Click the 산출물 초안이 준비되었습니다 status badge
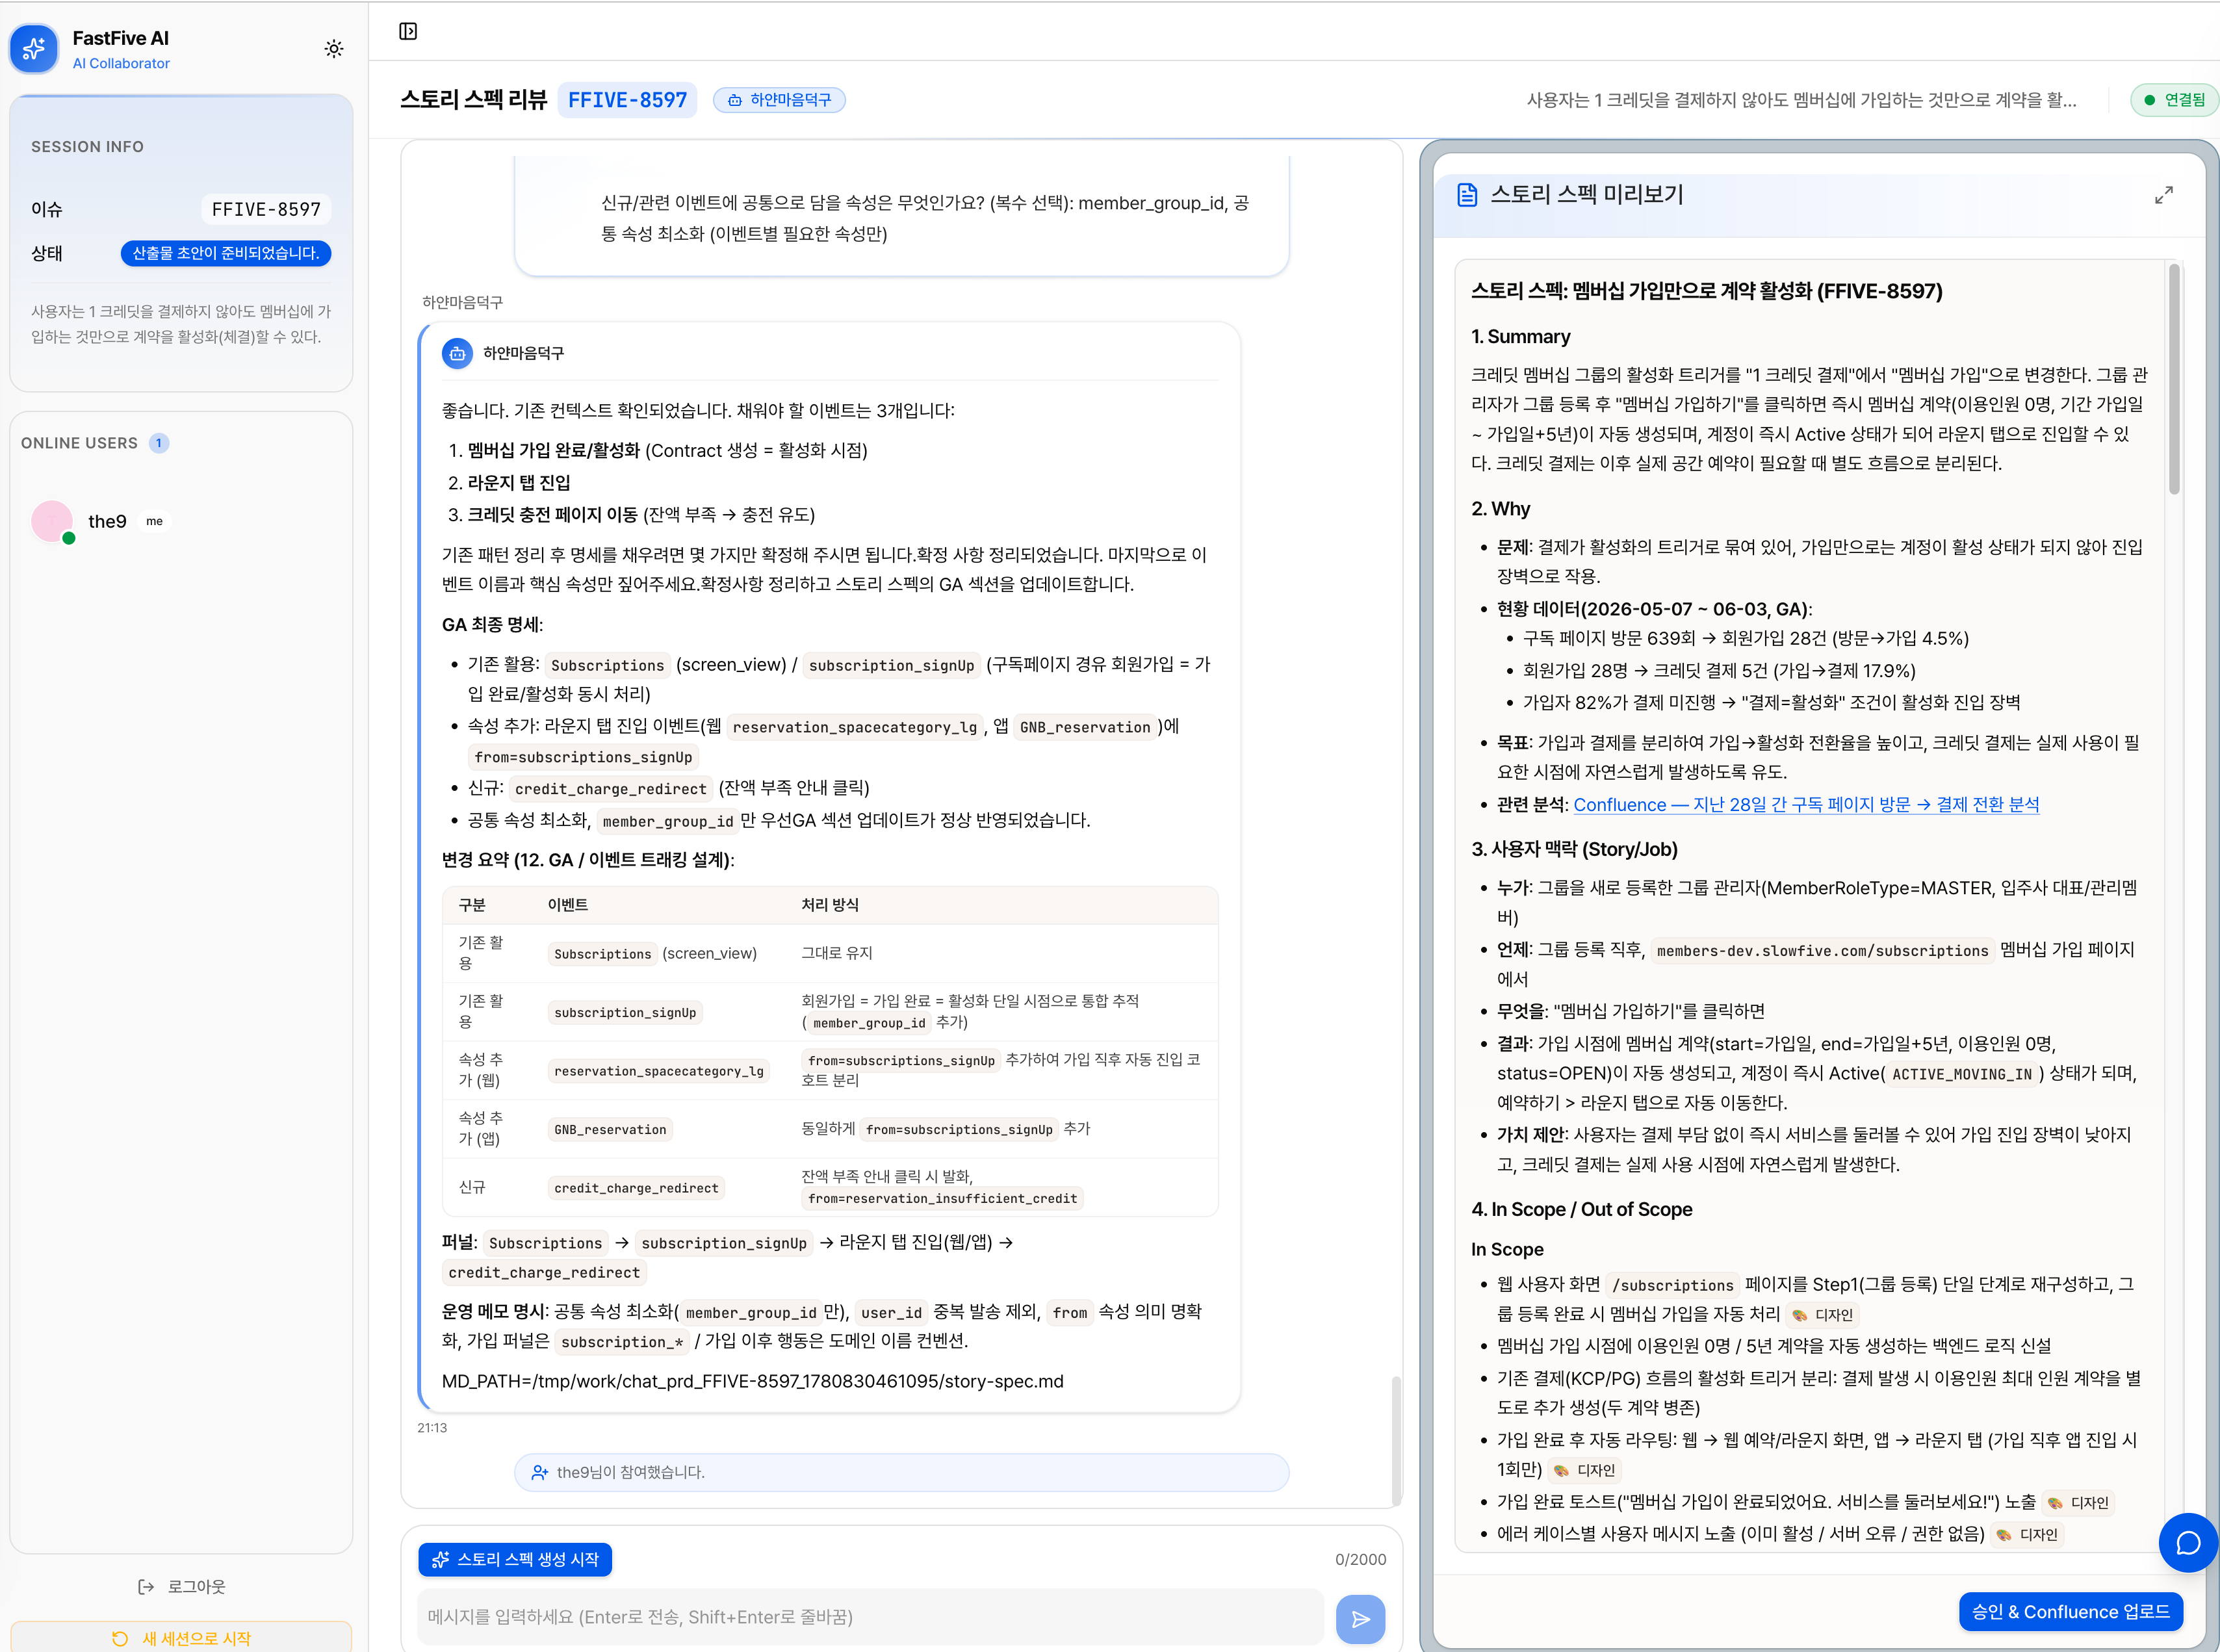Screen dimensions: 2220x1652 [226, 253]
